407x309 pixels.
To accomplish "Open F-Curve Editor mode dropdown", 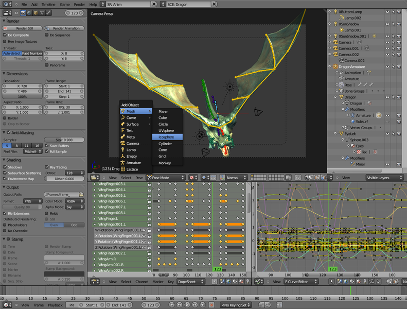I will coord(301,282).
